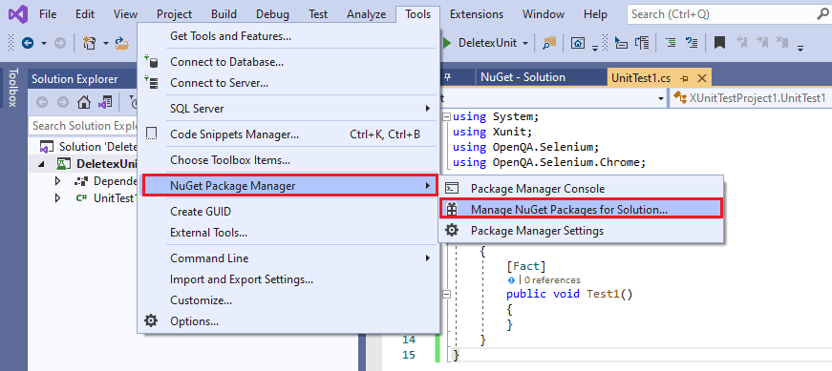Open the Navigate Backward history dropdown arrow
This screenshot has height=371, width=832.
[44, 44]
